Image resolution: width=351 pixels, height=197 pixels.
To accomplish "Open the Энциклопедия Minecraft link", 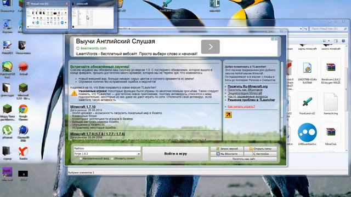I will pyautogui.click(x=245, y=93).
